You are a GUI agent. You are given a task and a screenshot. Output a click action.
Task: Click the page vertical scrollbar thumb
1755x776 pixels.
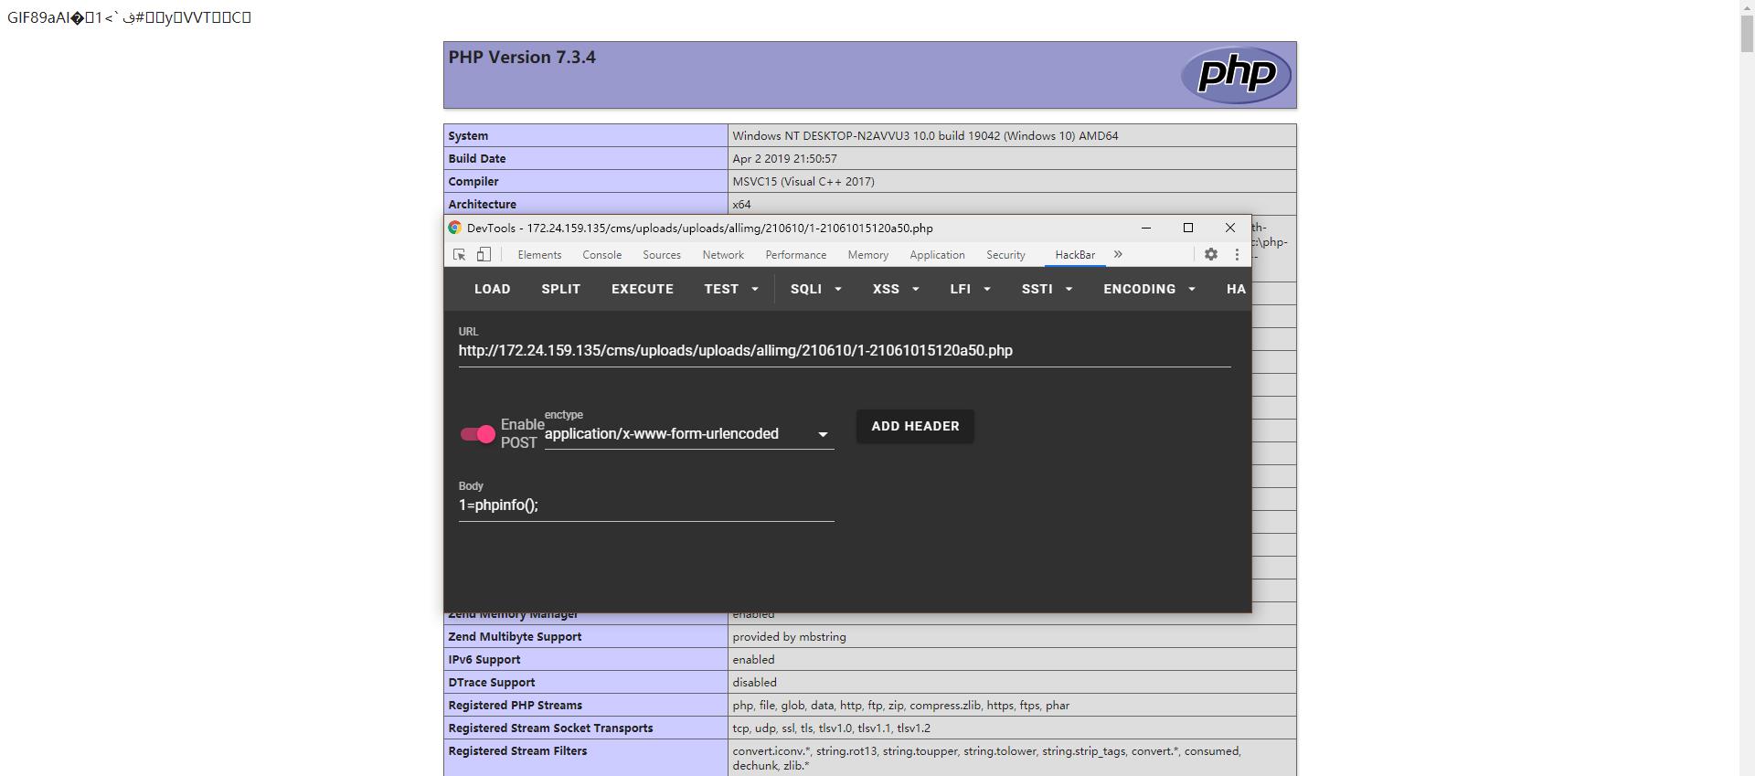point(1747,34)
